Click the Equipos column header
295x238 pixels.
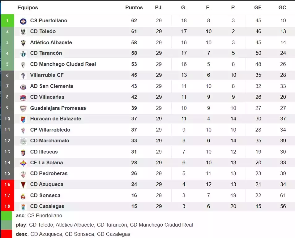pyautogui.click(x=28, y=7)
